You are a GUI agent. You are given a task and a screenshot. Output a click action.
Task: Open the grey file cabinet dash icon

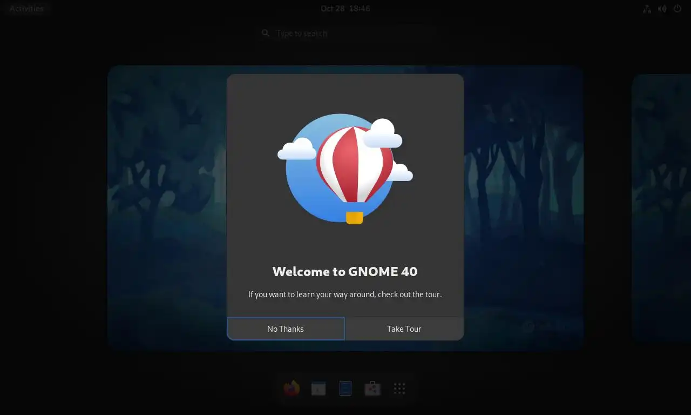click(319, 388)
